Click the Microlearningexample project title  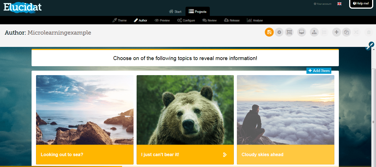pos(59,33)
